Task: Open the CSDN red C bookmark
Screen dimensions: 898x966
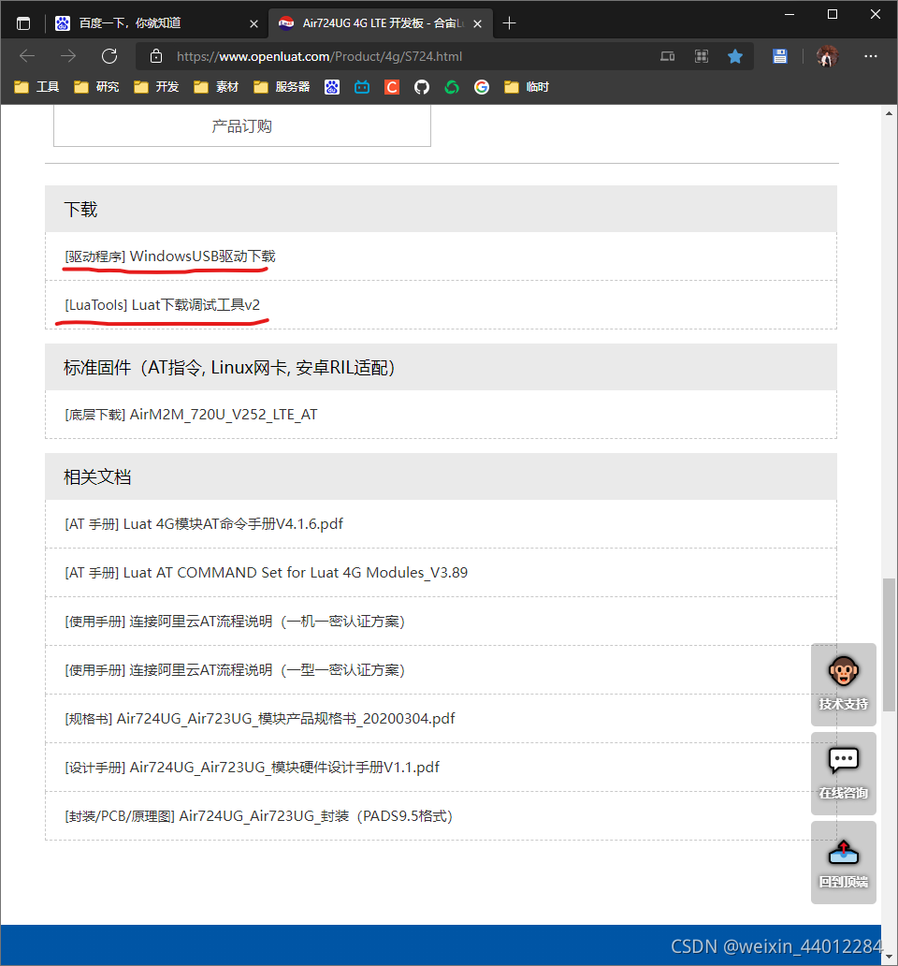Action: click(392, 87)
